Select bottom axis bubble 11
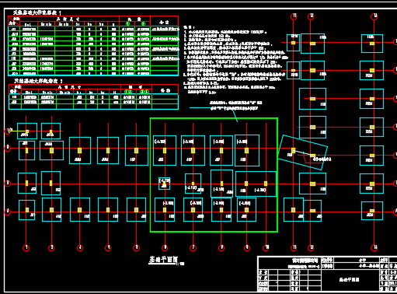Image resolution: width=397 pixels, height=294 pixels. point(294,248)
